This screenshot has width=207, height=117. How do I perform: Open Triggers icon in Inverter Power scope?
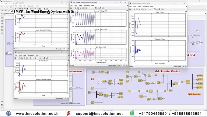159,9
